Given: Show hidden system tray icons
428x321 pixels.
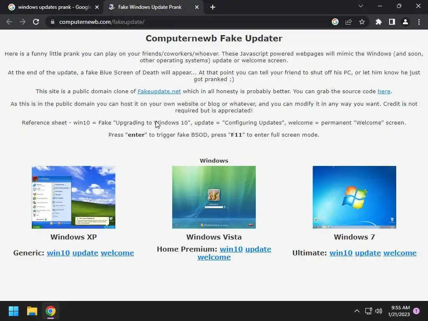Looking at the screenshot, I should (357, 311).
